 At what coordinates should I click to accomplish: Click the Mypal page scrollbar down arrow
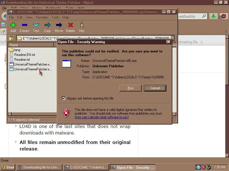[227, 155]
